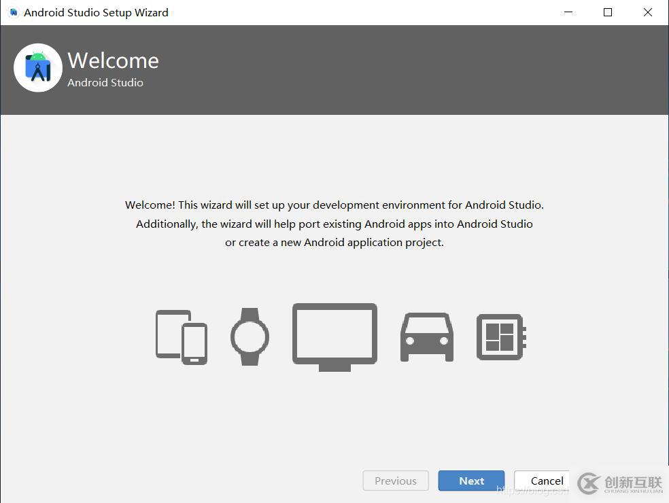Image resolution: width=669 pixels, height=503 pixels.
Task: Click the greyed-out Previous button
Action: (x=396, y=481)
